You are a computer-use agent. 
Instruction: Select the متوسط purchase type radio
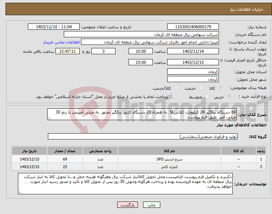pyautogui.click(x=207, y=96)
